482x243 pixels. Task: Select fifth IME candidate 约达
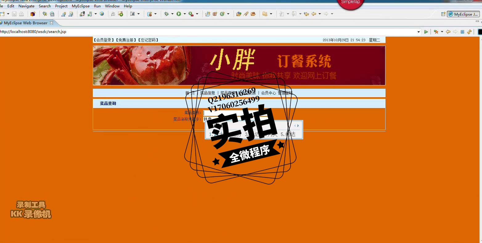click(x=288, y=134)
